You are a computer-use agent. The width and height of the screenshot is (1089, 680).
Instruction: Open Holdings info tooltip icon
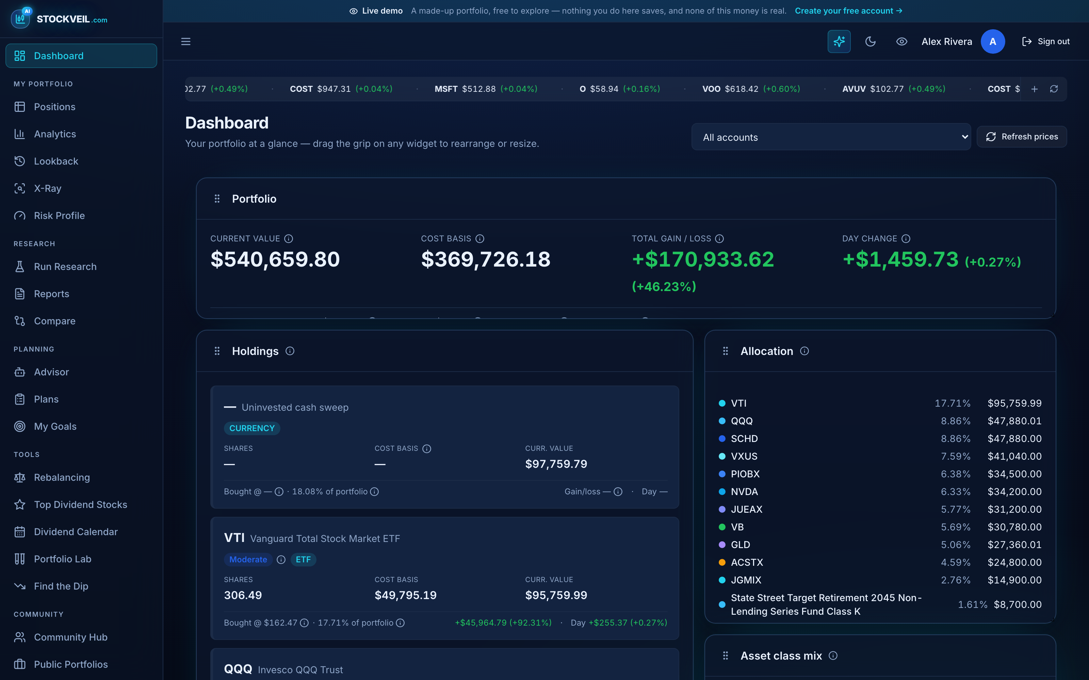coord(290,351)
